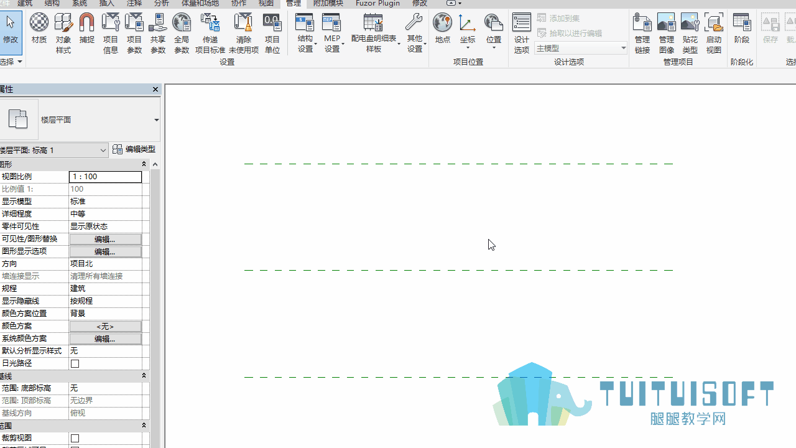This screenshot has height=448, width=796.
Task: Click the 视图比例 value field
Action: pos(106,177)
